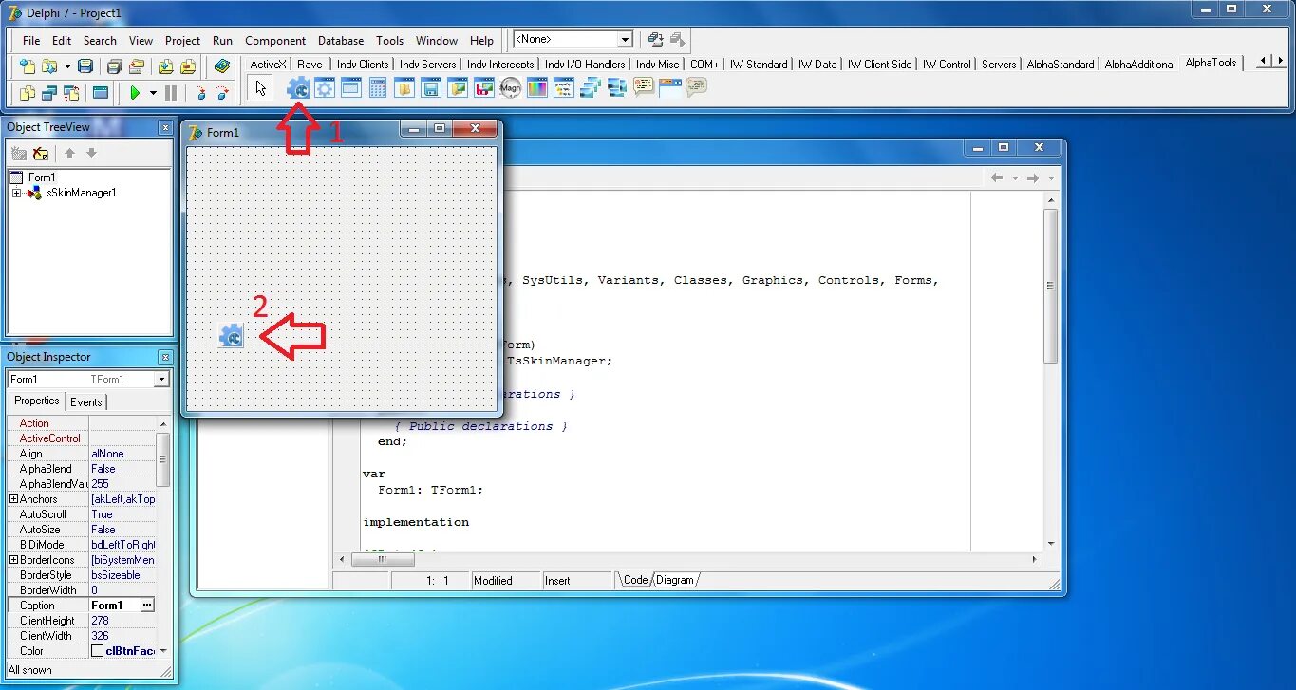Select sSkinManager component in AlphaTools palette
Screen dimensions: 1296x690
tap(298, 88)
